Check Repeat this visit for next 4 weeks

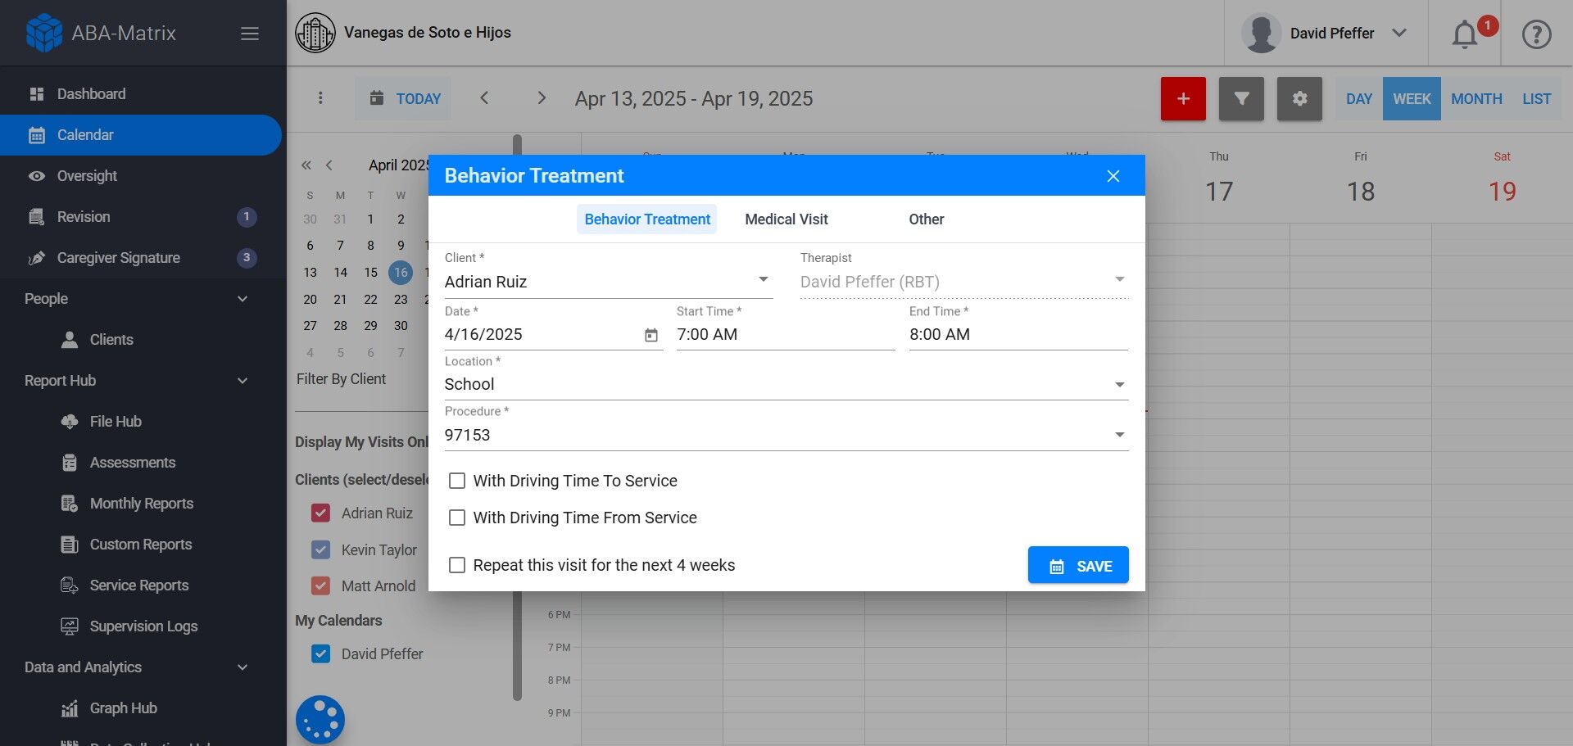(x=457, y=565)
